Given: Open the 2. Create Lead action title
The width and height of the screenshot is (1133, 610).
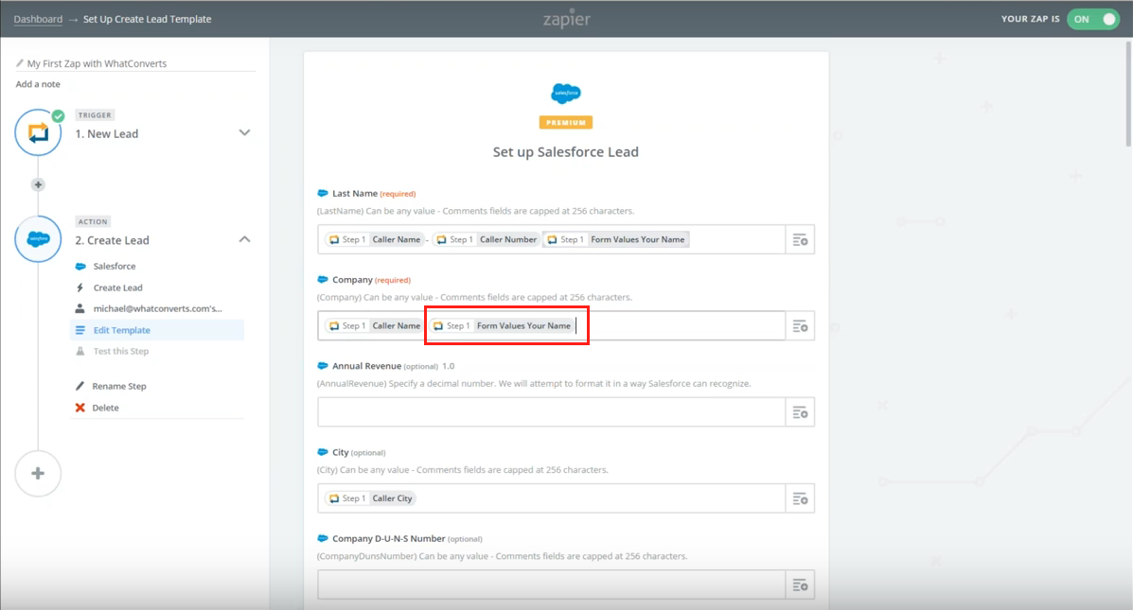Looking at the screenshot, I should (112, 240).
